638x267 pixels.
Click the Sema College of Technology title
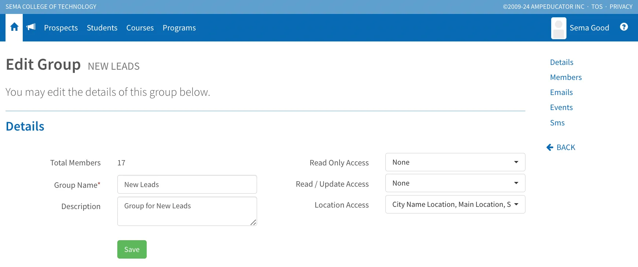(51, 7)
